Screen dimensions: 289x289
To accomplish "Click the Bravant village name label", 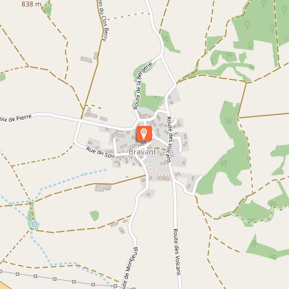I will (142, 152).
